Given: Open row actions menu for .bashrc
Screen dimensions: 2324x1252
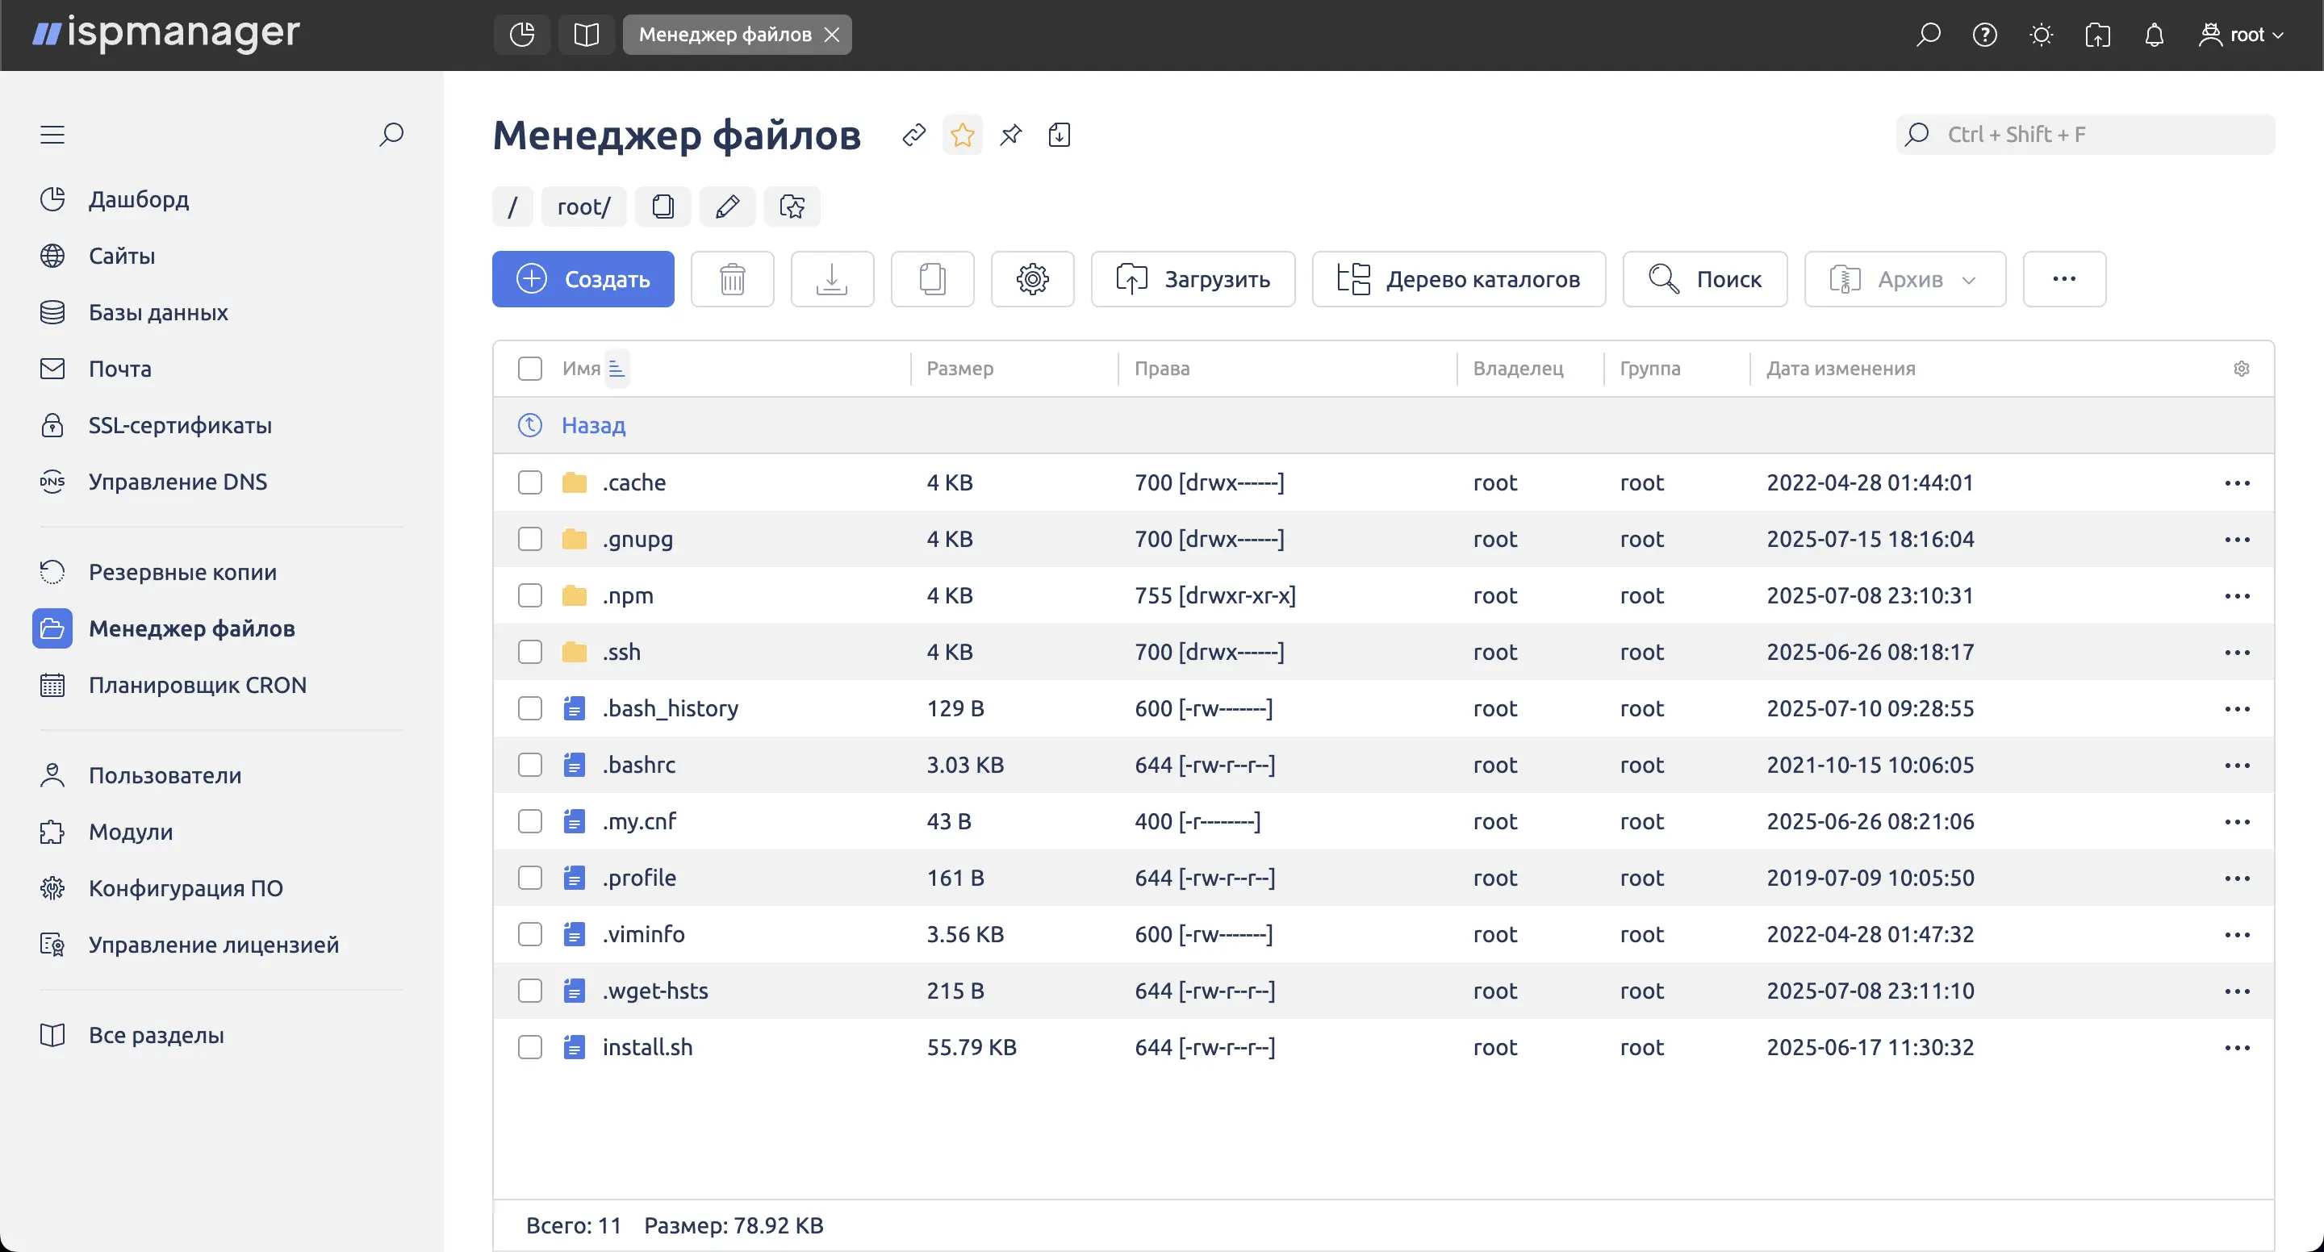Looking at the screenshot, I should pos(2238,764).
